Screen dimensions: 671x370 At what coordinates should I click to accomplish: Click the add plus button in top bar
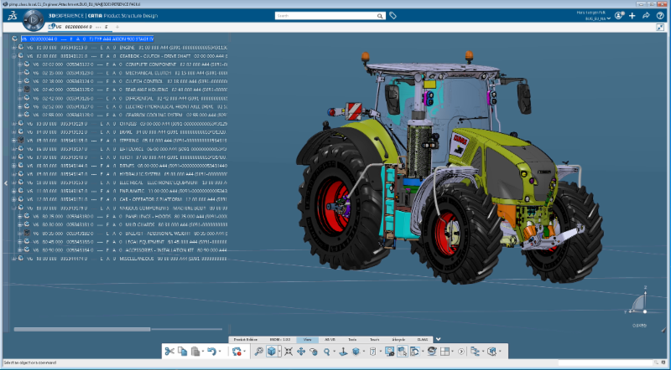(x=632, y=16)
